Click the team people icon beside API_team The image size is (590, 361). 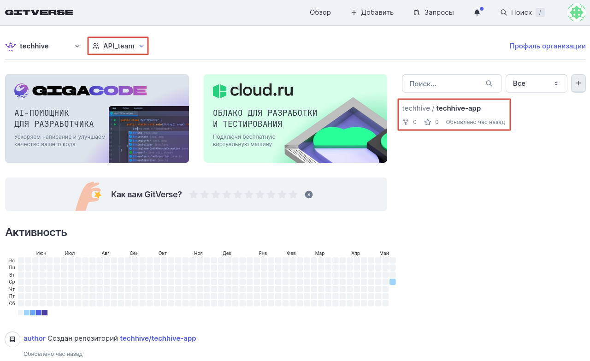(x=96, y=46)
